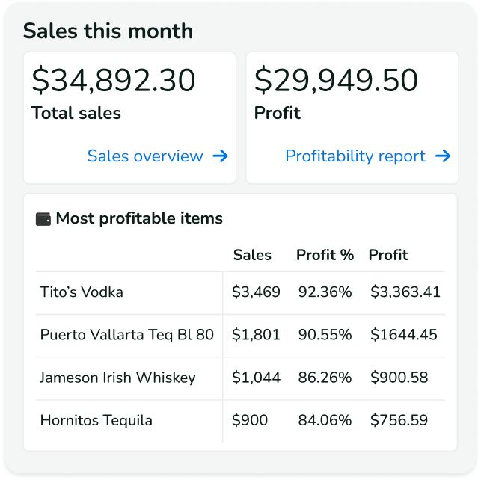Click the $34,892.30 total sales figure
Image resolution: width=481 pixels, height=480 pixels.
coord(113,81)
